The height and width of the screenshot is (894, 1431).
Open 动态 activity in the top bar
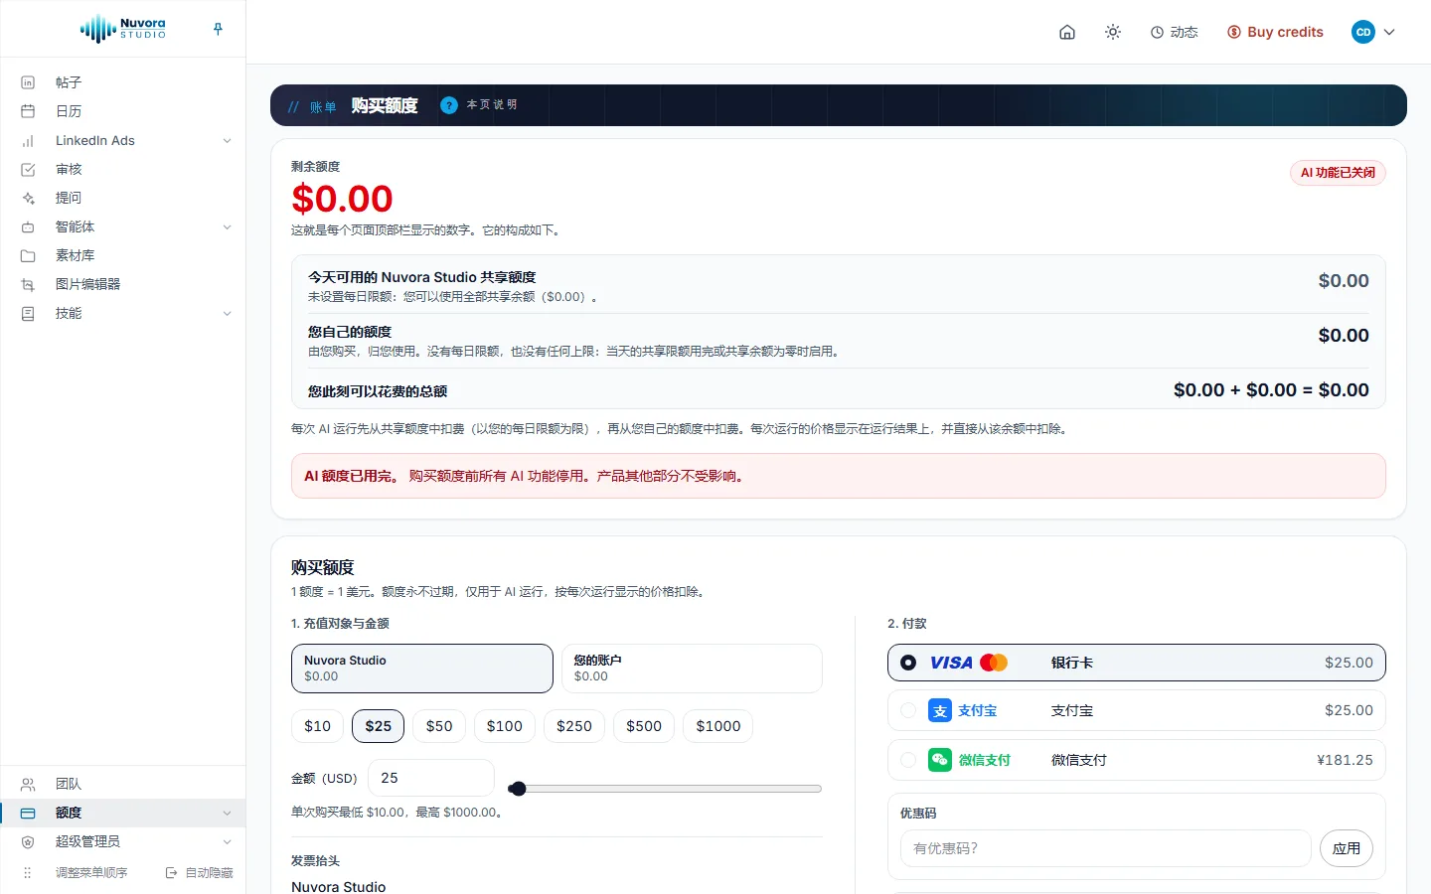(1174, 32)
